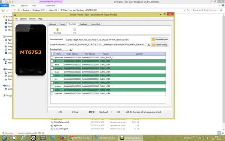The width and height of the screenshot is (225, 141).
Task: Switch to the MemoryTest tab
Action: point(95,24)
